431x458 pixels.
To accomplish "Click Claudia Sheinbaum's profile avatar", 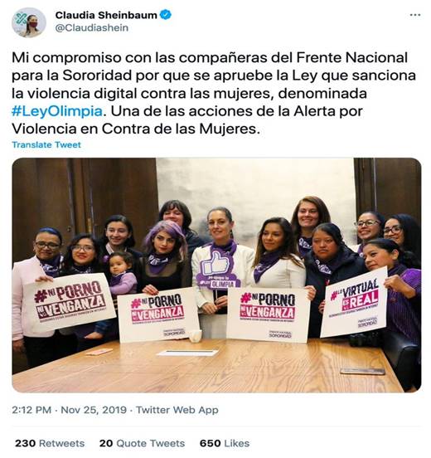I will click(x=29, y=22).
